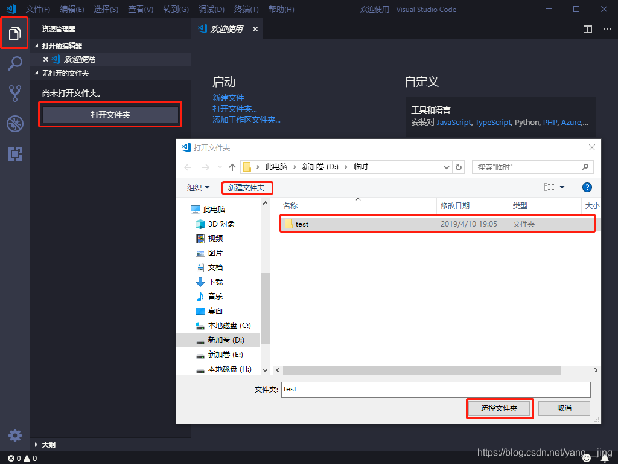The image size is (618, 464).
Task: Expand the chevron after 新加卷 (D:) breadcrumb
Action: pos(346,167)
